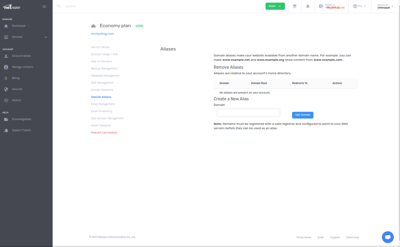Open the live chat bubble
This screenshot has height=247, width=400.
tap(387, 237)
